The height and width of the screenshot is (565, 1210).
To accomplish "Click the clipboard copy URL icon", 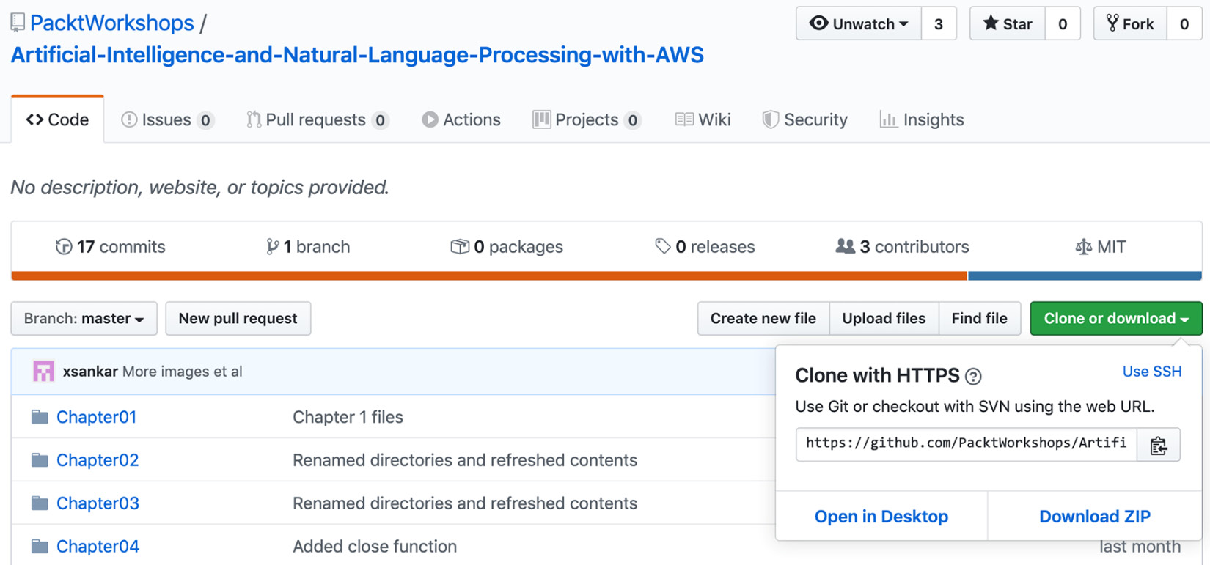I will coord(1158,445).
